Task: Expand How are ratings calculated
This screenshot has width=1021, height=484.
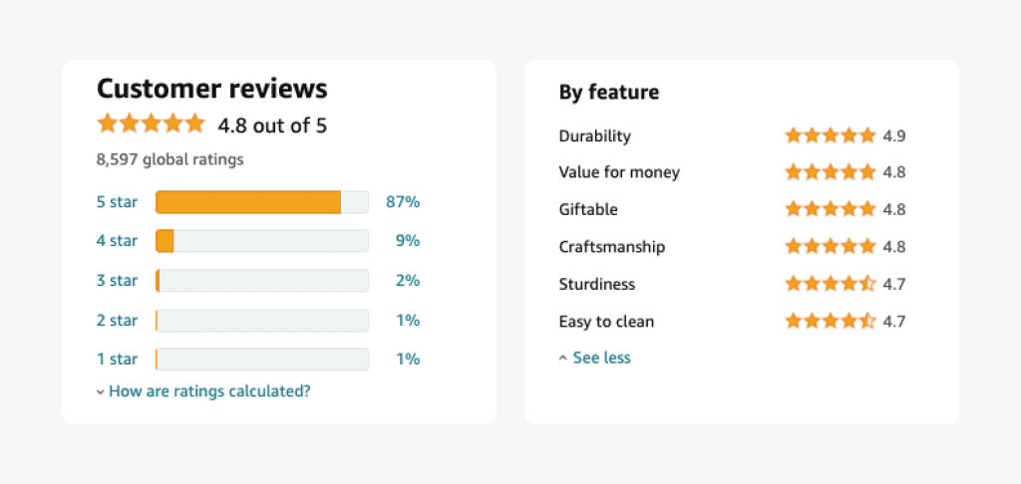Action: pos(209,391)
